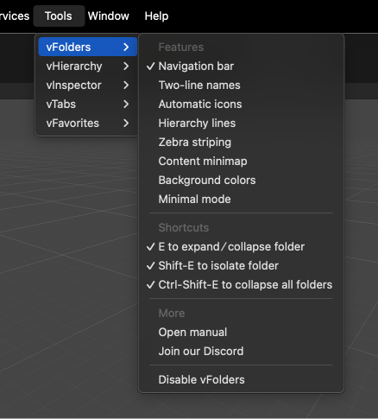Enable Minimal mode
The width and height of the screenshot is (378, 419).
click(241, 200)
